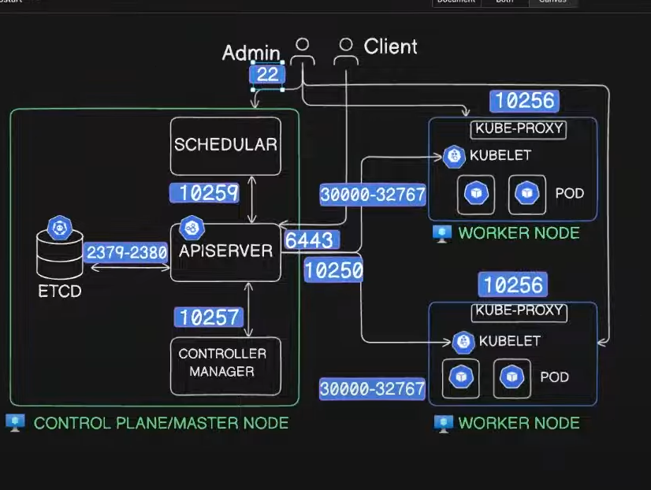
Task: Click the blue hexagon icon atop ETCD
Action: (x=60, y=228)
